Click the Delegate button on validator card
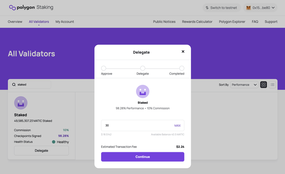The height and width of the screenshot is (174, 285). 41,151
